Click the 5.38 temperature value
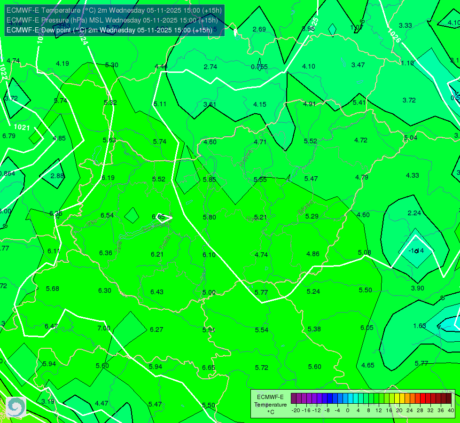Screen dimensions: 460x423 314,329
